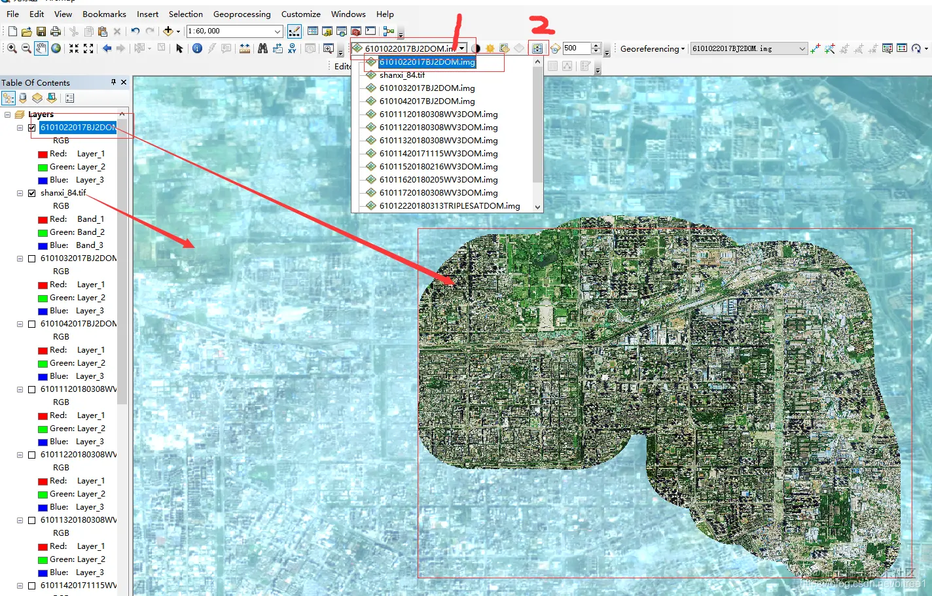The width and height of the screenshot is (932, 596).
Task: Open the Customize menu
Action: [300, 14]
